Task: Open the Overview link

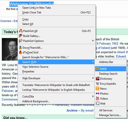Action: (x=6, y=21)
